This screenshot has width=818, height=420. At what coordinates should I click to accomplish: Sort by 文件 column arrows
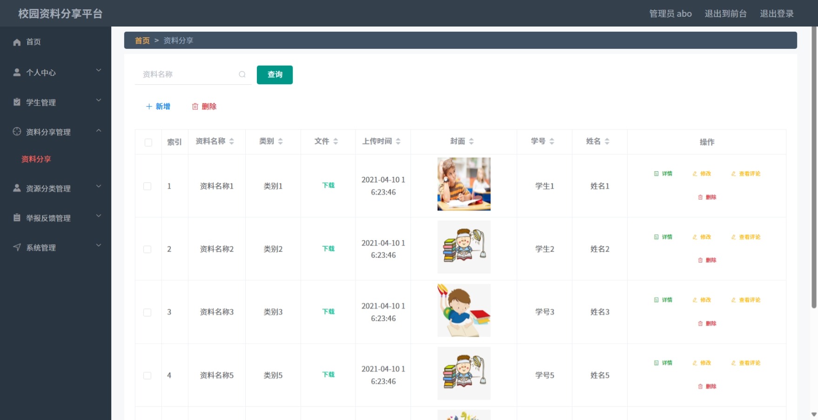[335, 141]
